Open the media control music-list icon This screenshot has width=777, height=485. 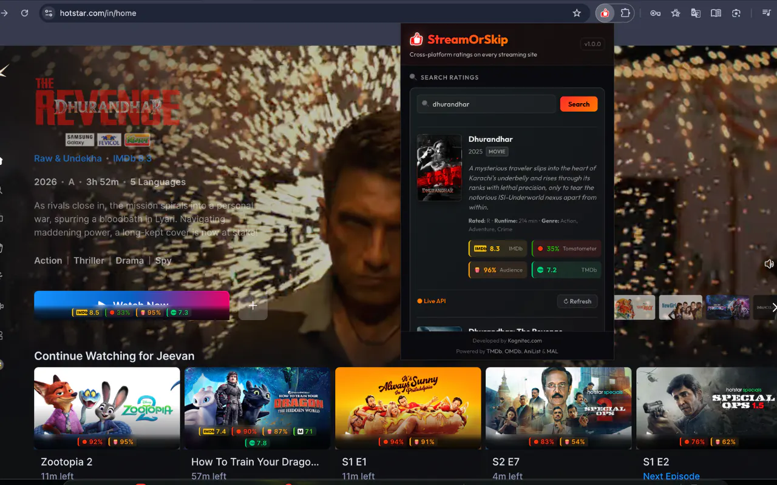766,13
